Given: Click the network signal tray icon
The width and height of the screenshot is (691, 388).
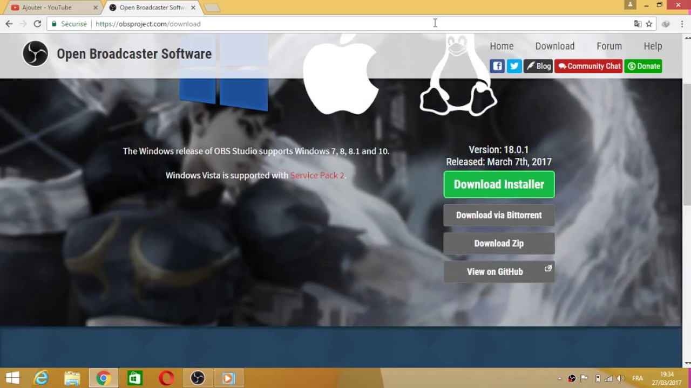Looking at the screenshot, I should (x=609, y=378).
